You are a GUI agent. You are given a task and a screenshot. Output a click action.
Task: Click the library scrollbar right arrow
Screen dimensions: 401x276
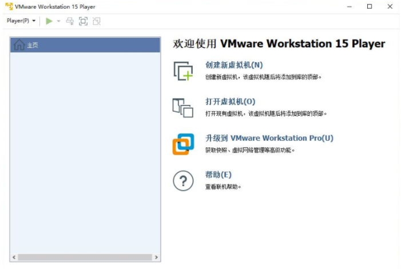point(156,257)
